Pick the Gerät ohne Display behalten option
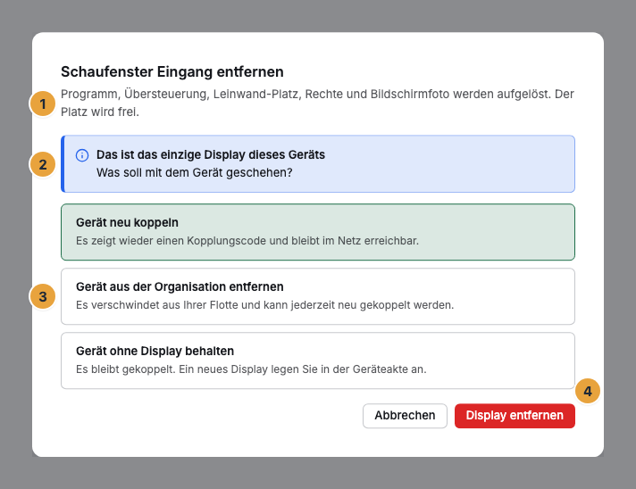 318,361
